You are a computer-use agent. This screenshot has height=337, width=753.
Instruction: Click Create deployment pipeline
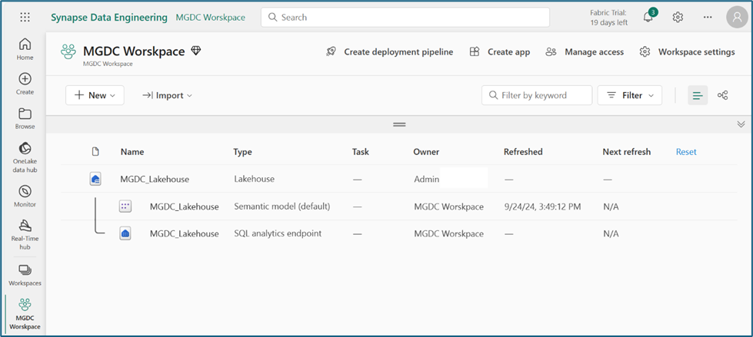click(389, 51)
